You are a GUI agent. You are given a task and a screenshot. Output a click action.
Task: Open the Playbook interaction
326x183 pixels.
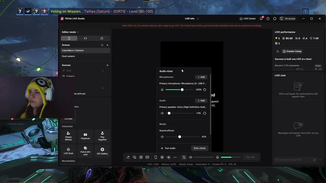click(x=85, y=136)
